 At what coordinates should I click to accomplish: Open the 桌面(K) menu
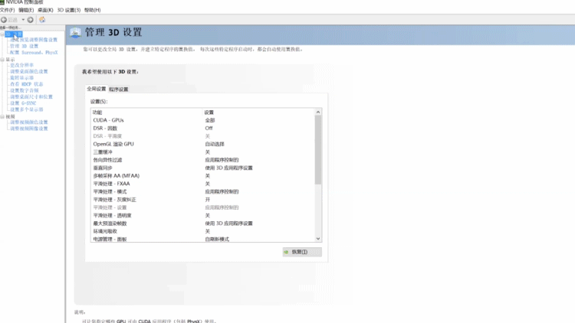pyautogui.click(x=45, y=10)
